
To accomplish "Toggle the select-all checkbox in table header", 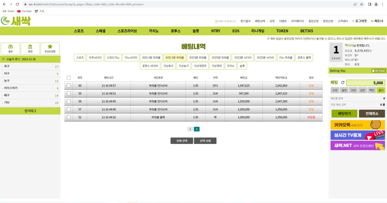I will tap(69, 78).
